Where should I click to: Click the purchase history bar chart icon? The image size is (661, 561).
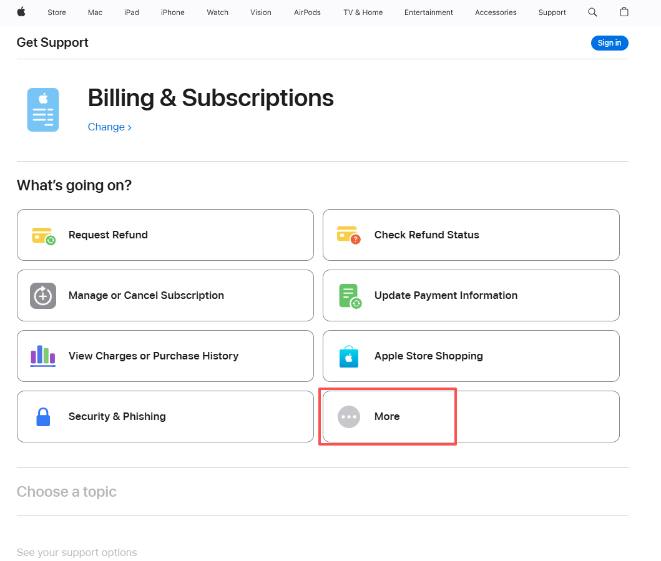tap(43, 356)
